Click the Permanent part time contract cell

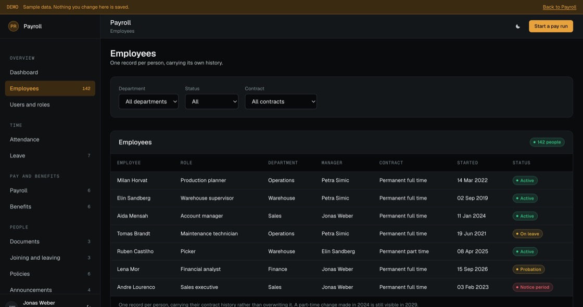coord(404,252)
